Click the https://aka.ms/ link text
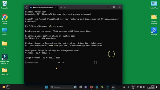The image size is (160, 90). pos(110,19)
